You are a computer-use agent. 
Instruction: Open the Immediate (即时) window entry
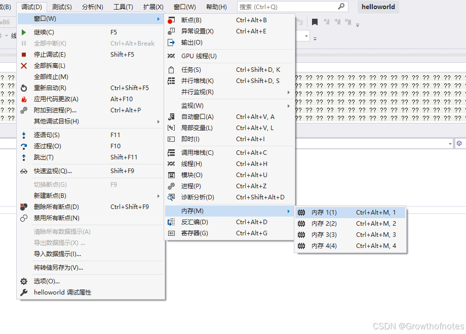coord(230,139)
